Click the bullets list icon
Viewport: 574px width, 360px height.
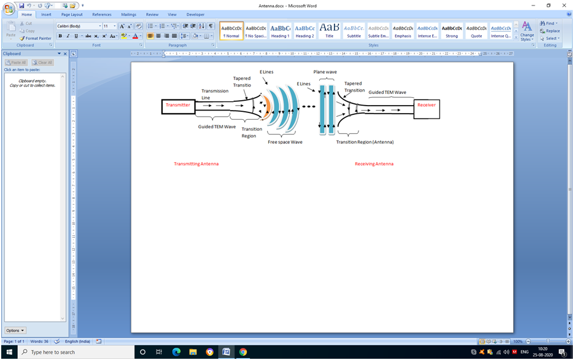pyautogui.click(x=151, y=26)
